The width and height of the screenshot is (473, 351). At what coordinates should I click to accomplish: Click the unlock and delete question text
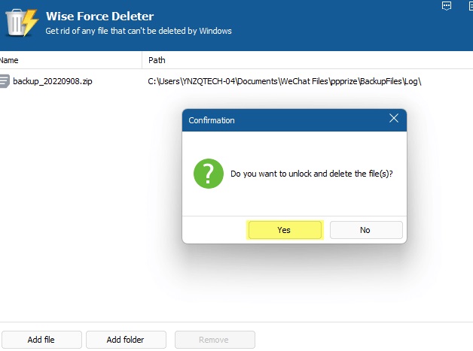pyautogui.click(x=311, y=174)
